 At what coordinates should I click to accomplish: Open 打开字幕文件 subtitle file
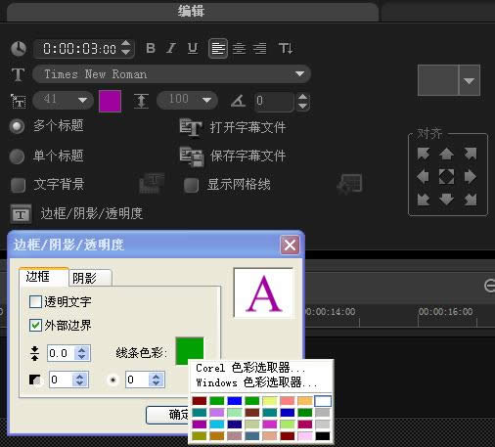[233, 127]
